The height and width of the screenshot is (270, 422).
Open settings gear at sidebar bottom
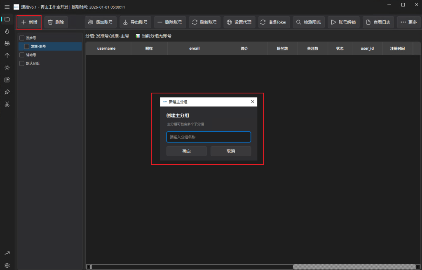7,265
